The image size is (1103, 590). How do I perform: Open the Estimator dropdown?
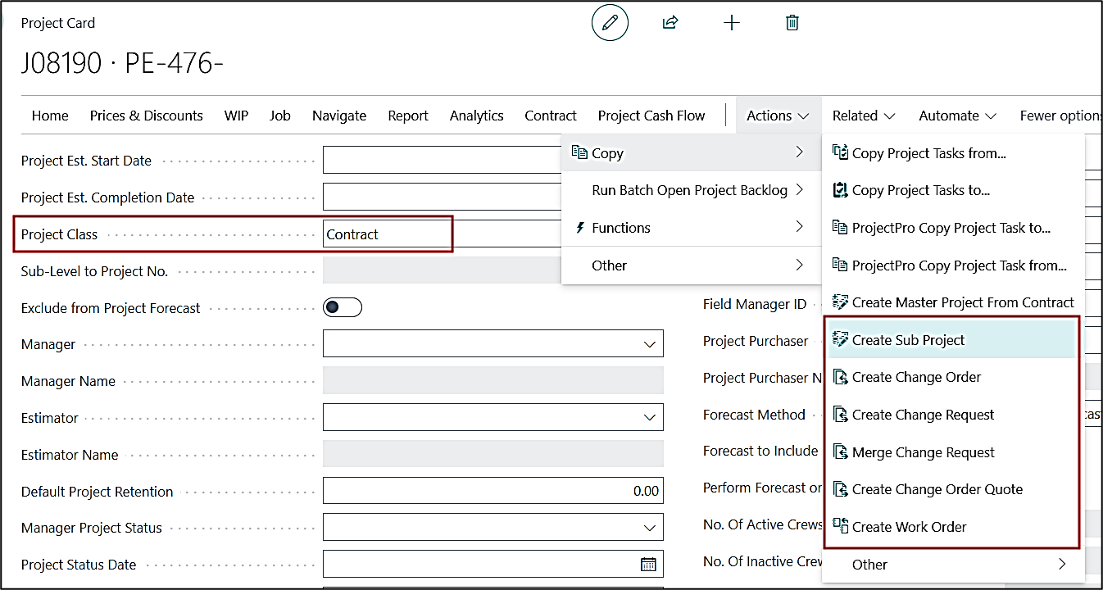tap(650, 418)
